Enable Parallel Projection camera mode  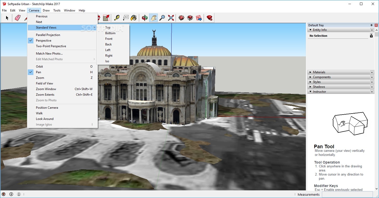(62, 35)
